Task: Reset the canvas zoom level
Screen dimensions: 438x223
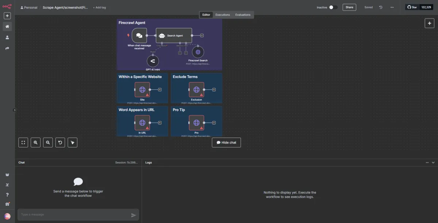Action: [x=60, y=143]
